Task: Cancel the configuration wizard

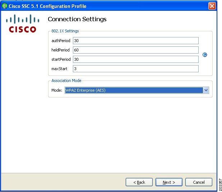Action: pos(199,182)
